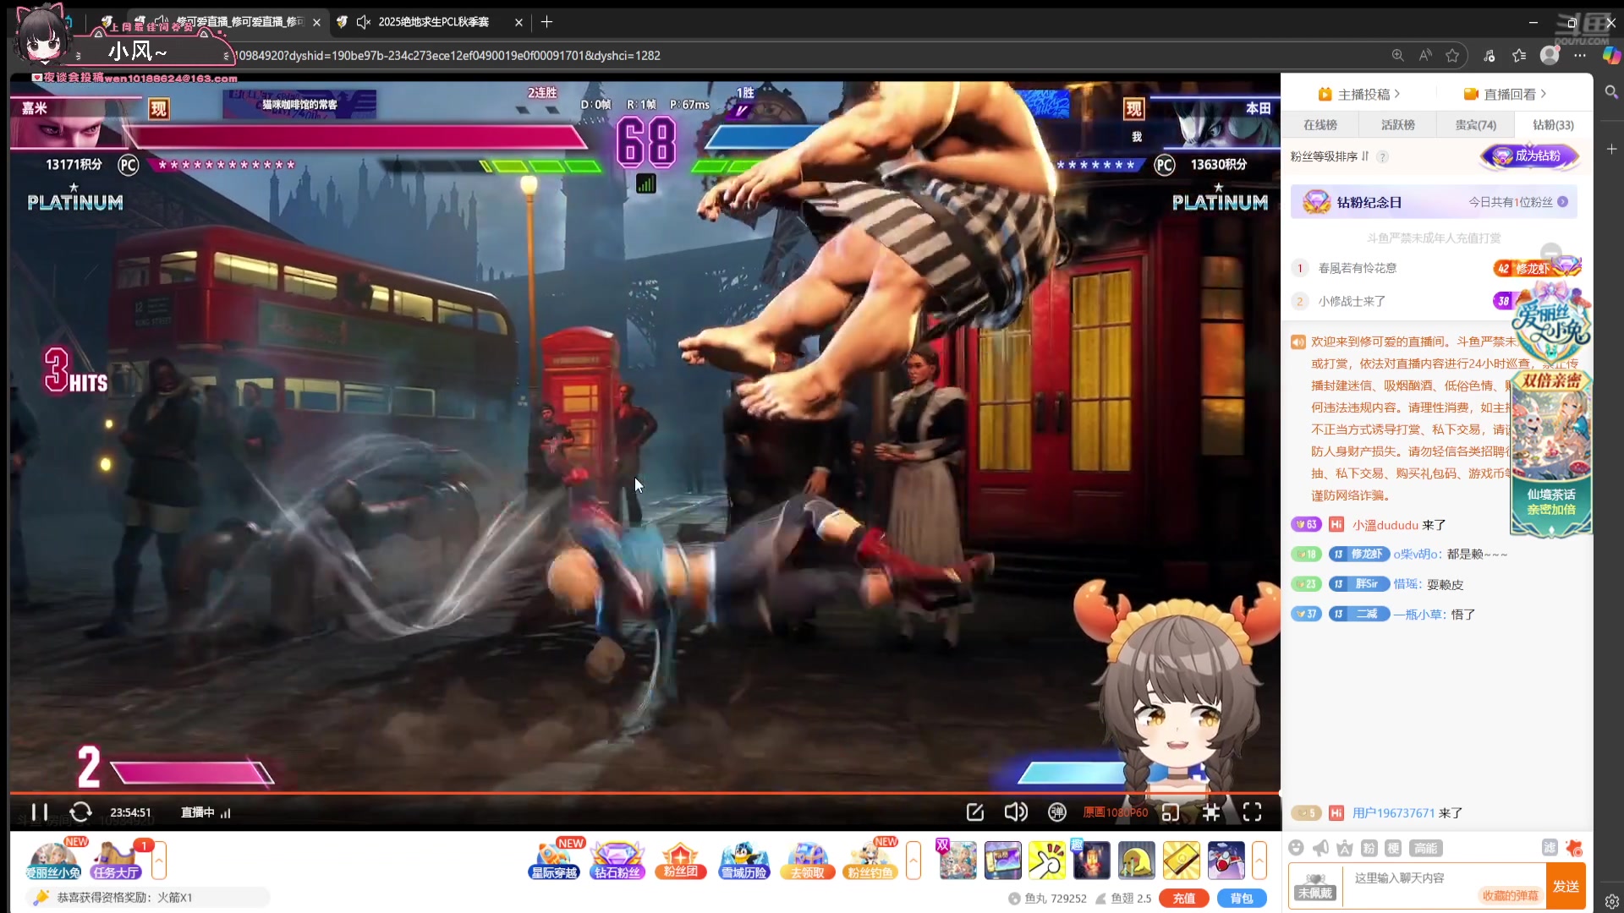Open a new browser tab with plus
Image resolution: width=1624 pixels, height=913 pixels.
[x=547, y=22]
